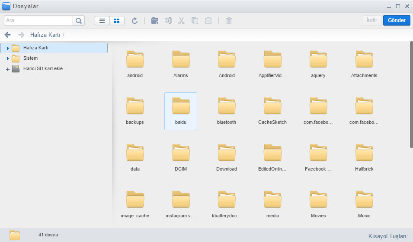Switch to grid thumbnail view

[117, 20]
